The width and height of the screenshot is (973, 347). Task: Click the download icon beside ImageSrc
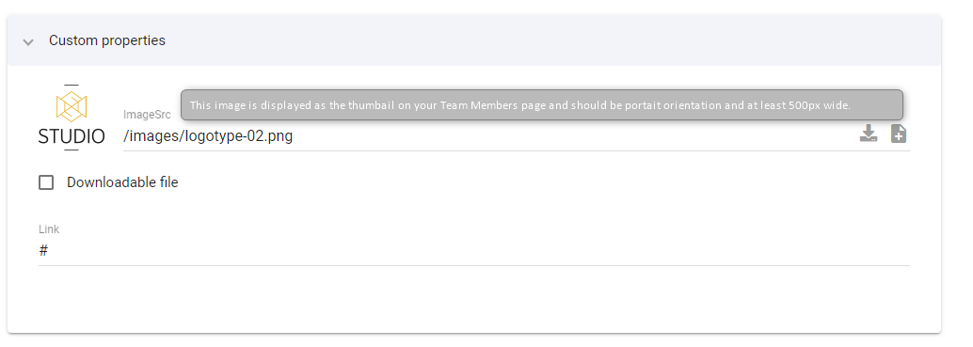[x=869, y=134]
